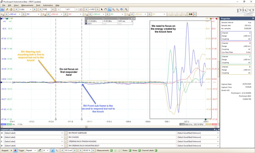Click the auto setup wand icon
The height and width of the screenshot is (153, 255).
tap(7, 9)
